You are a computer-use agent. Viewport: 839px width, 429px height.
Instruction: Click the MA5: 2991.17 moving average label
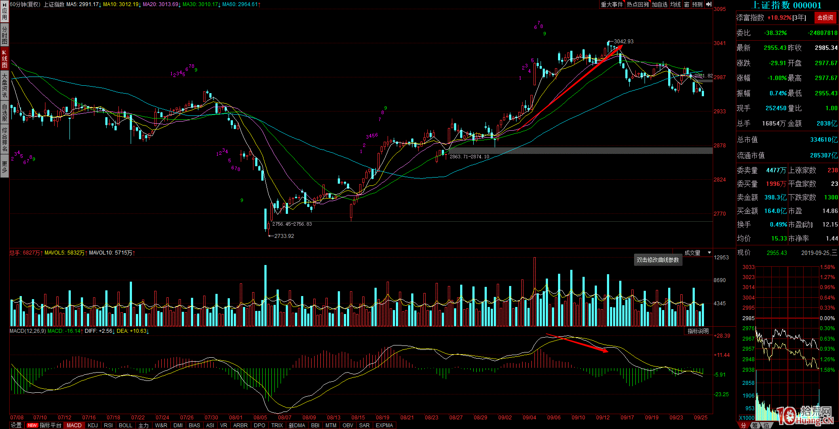(x=84, y=4)
